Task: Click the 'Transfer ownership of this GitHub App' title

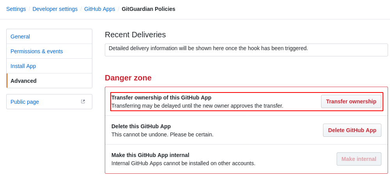Action: point(161,98)
